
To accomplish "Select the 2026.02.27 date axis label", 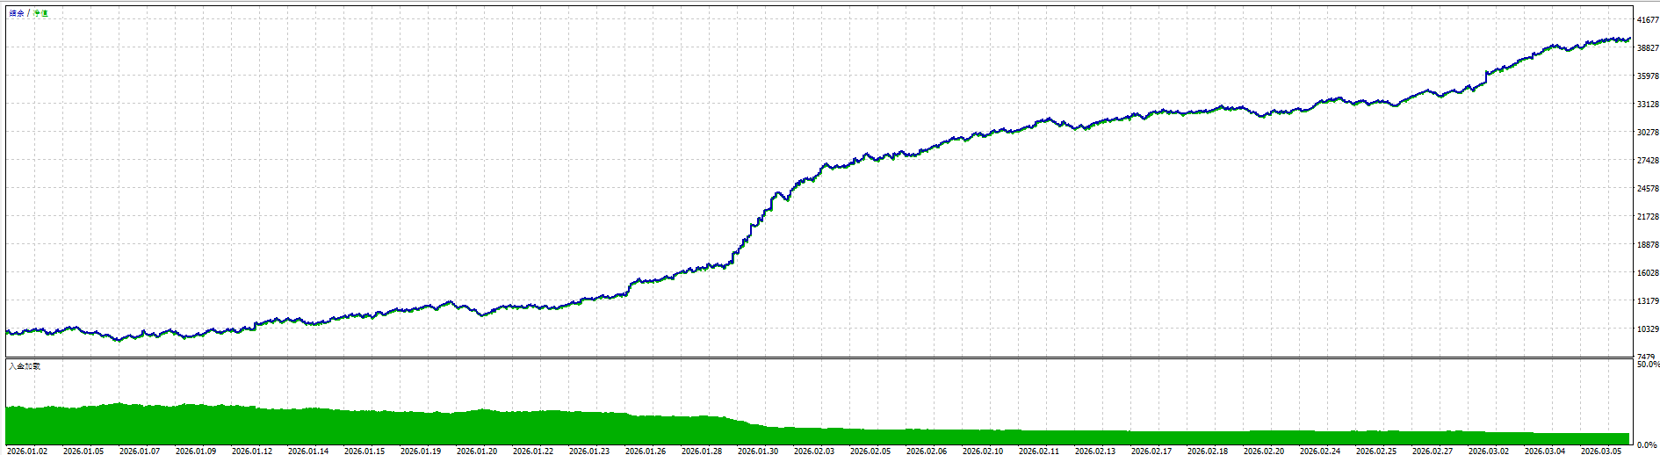I will 1433,451.
